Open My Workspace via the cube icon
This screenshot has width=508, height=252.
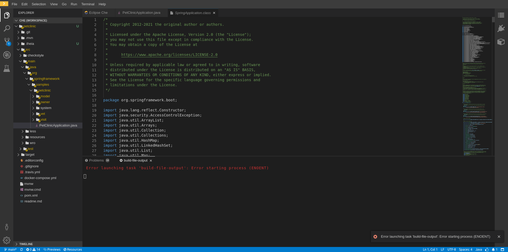pyautogui.click(x=501, y=42)
